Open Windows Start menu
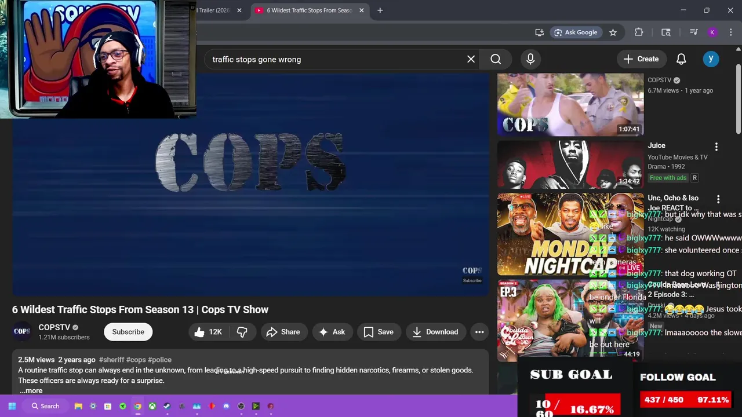This screenshot has width=742, height=417. tap(12, 406)
